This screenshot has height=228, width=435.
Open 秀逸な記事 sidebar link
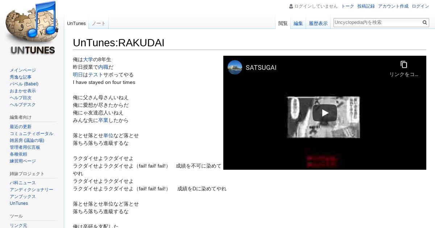click(x=21, y=77)
